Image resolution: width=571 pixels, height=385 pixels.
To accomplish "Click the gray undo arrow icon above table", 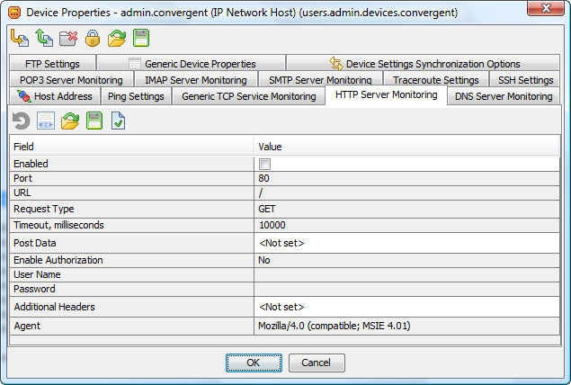I will pyautogui.click(x=21, y=121).
